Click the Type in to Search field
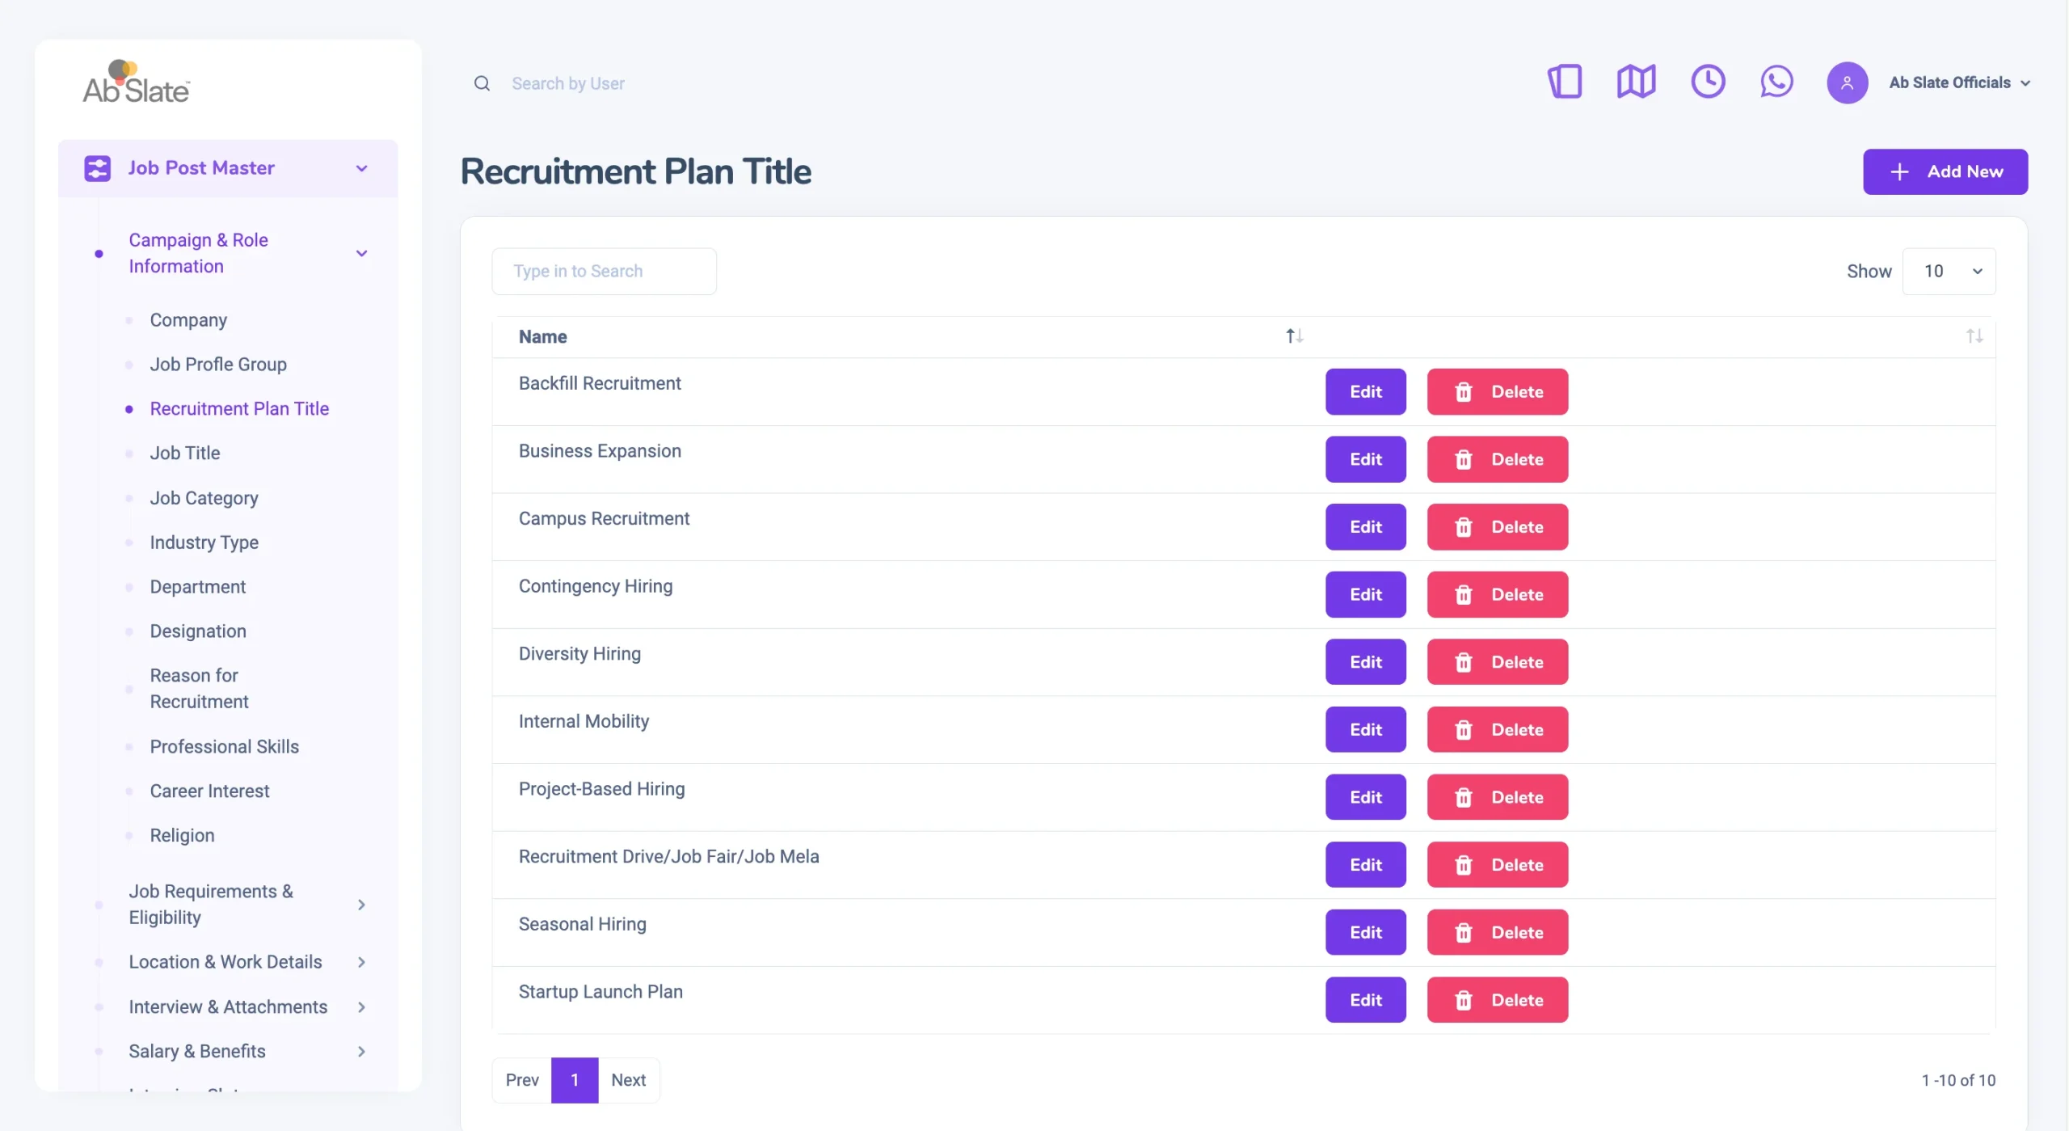This screenshot has width=2069, height=1131. [x=604, y=272]
